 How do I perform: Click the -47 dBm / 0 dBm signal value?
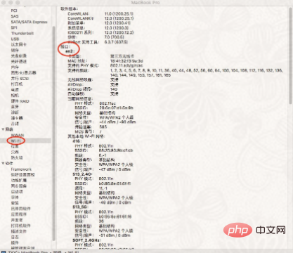point(115,169)
